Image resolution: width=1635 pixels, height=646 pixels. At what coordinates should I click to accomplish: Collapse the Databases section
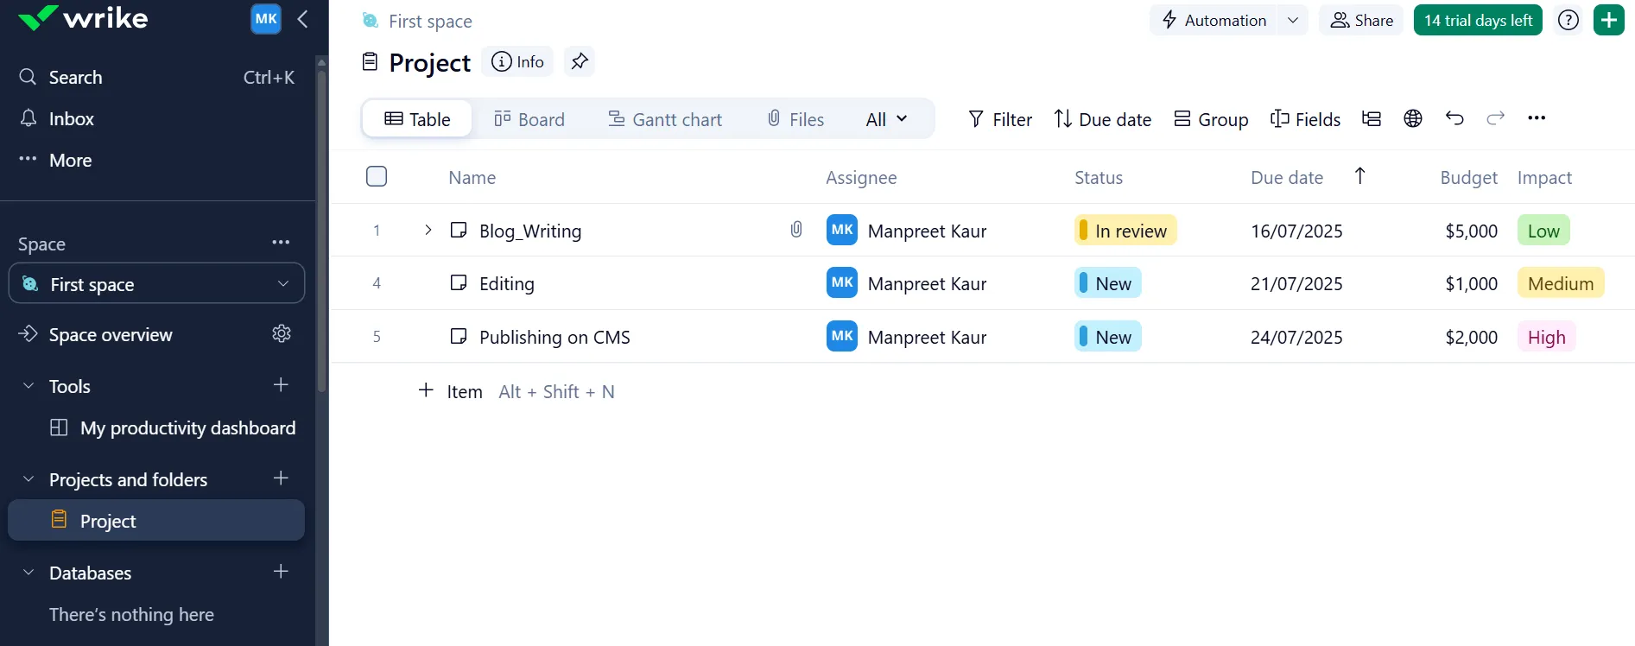[29, 573]
